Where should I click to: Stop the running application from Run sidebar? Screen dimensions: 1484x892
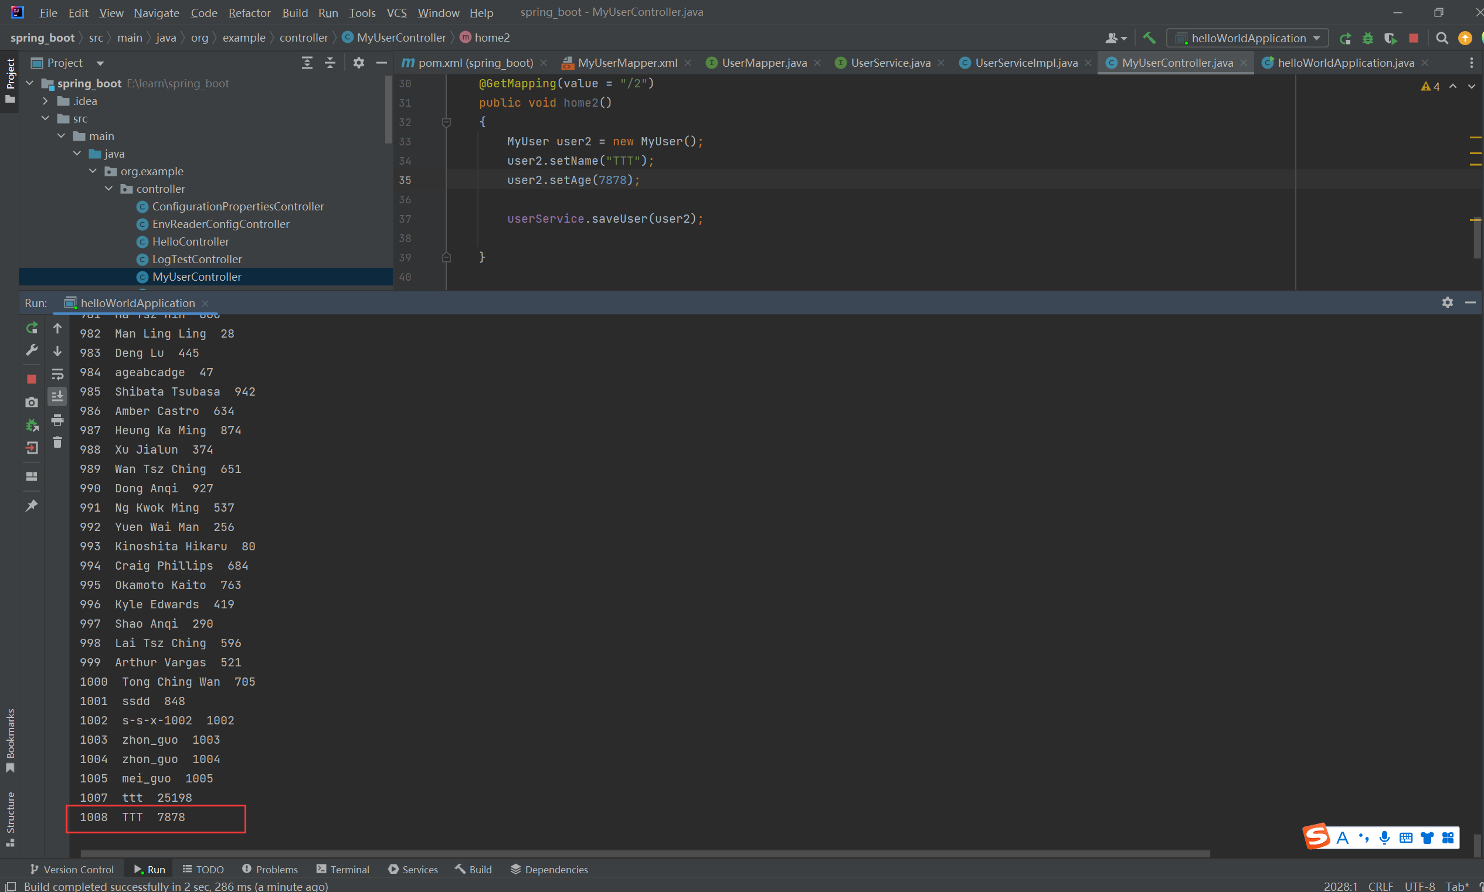click(32, 379)
